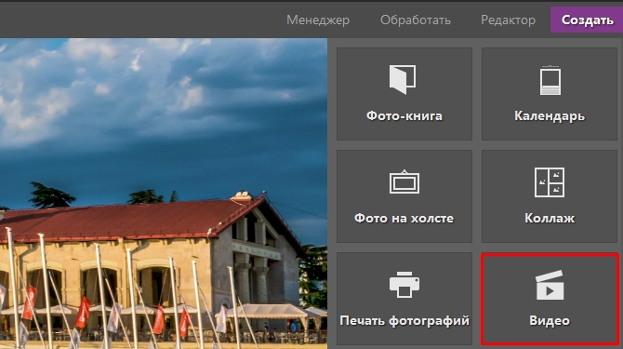Choose the Календарь label
The height and width of the screenshot is (349, 623).
[550, 116]
